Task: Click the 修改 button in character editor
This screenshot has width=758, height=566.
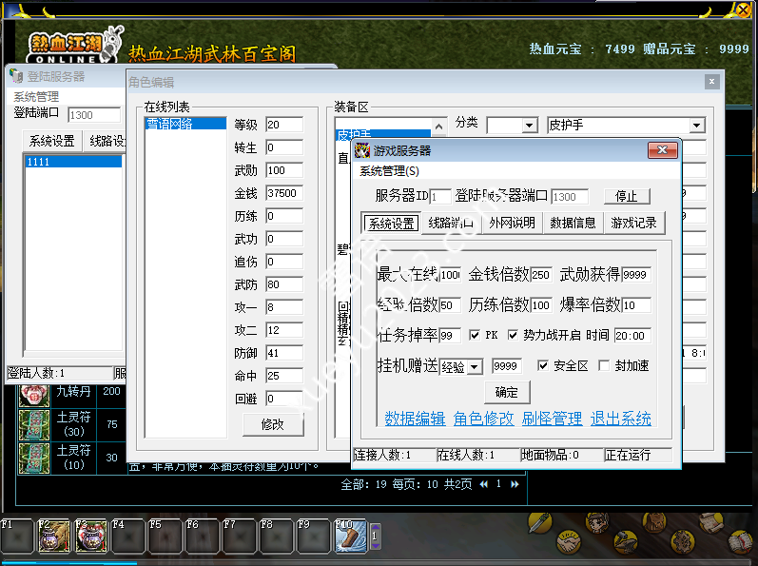Action: 273,425
